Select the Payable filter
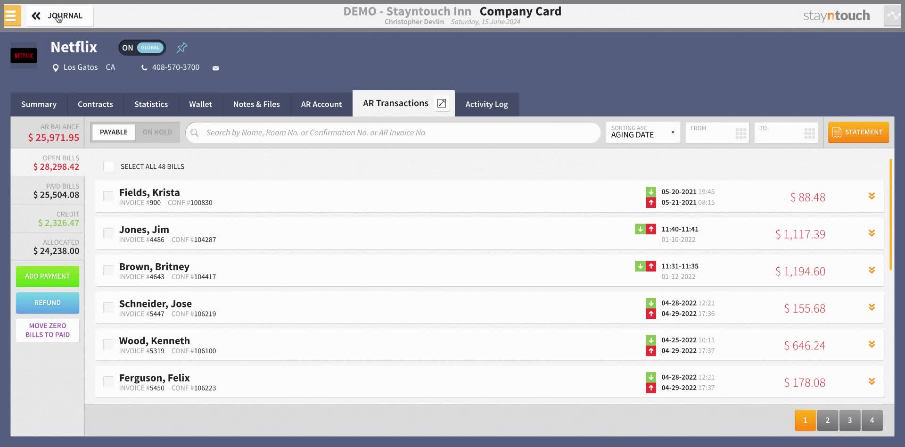905x447 pixels. click(x=114, y=132)
